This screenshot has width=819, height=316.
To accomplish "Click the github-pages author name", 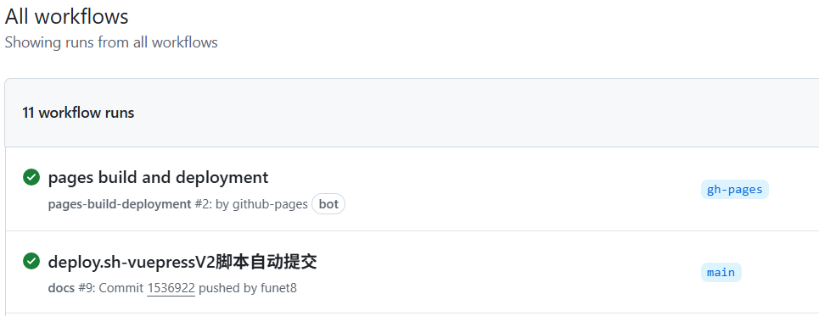I will tap(270, 204).
